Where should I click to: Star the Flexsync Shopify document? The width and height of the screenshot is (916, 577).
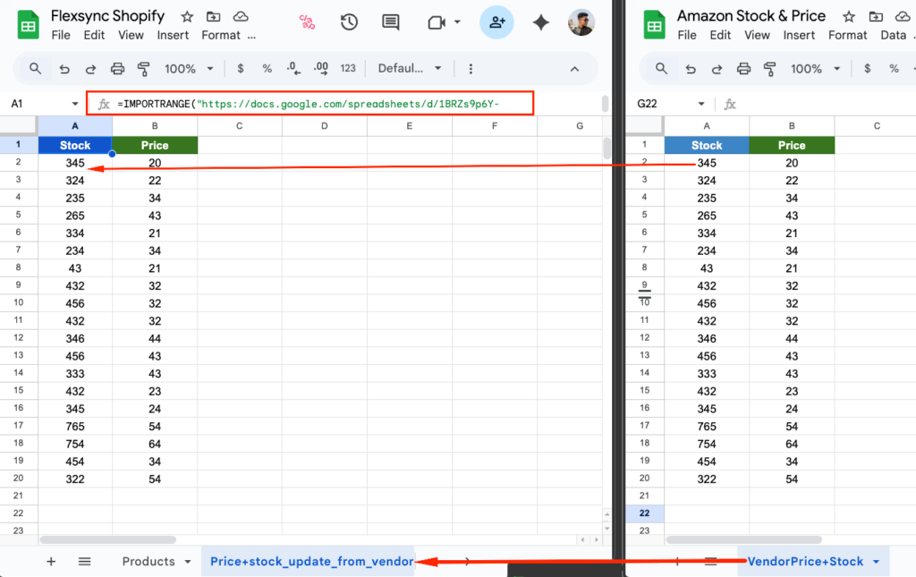coord(187,16)
